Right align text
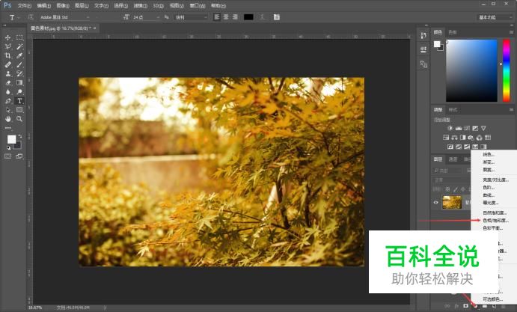The image size is (517, 312). (235, 17)
